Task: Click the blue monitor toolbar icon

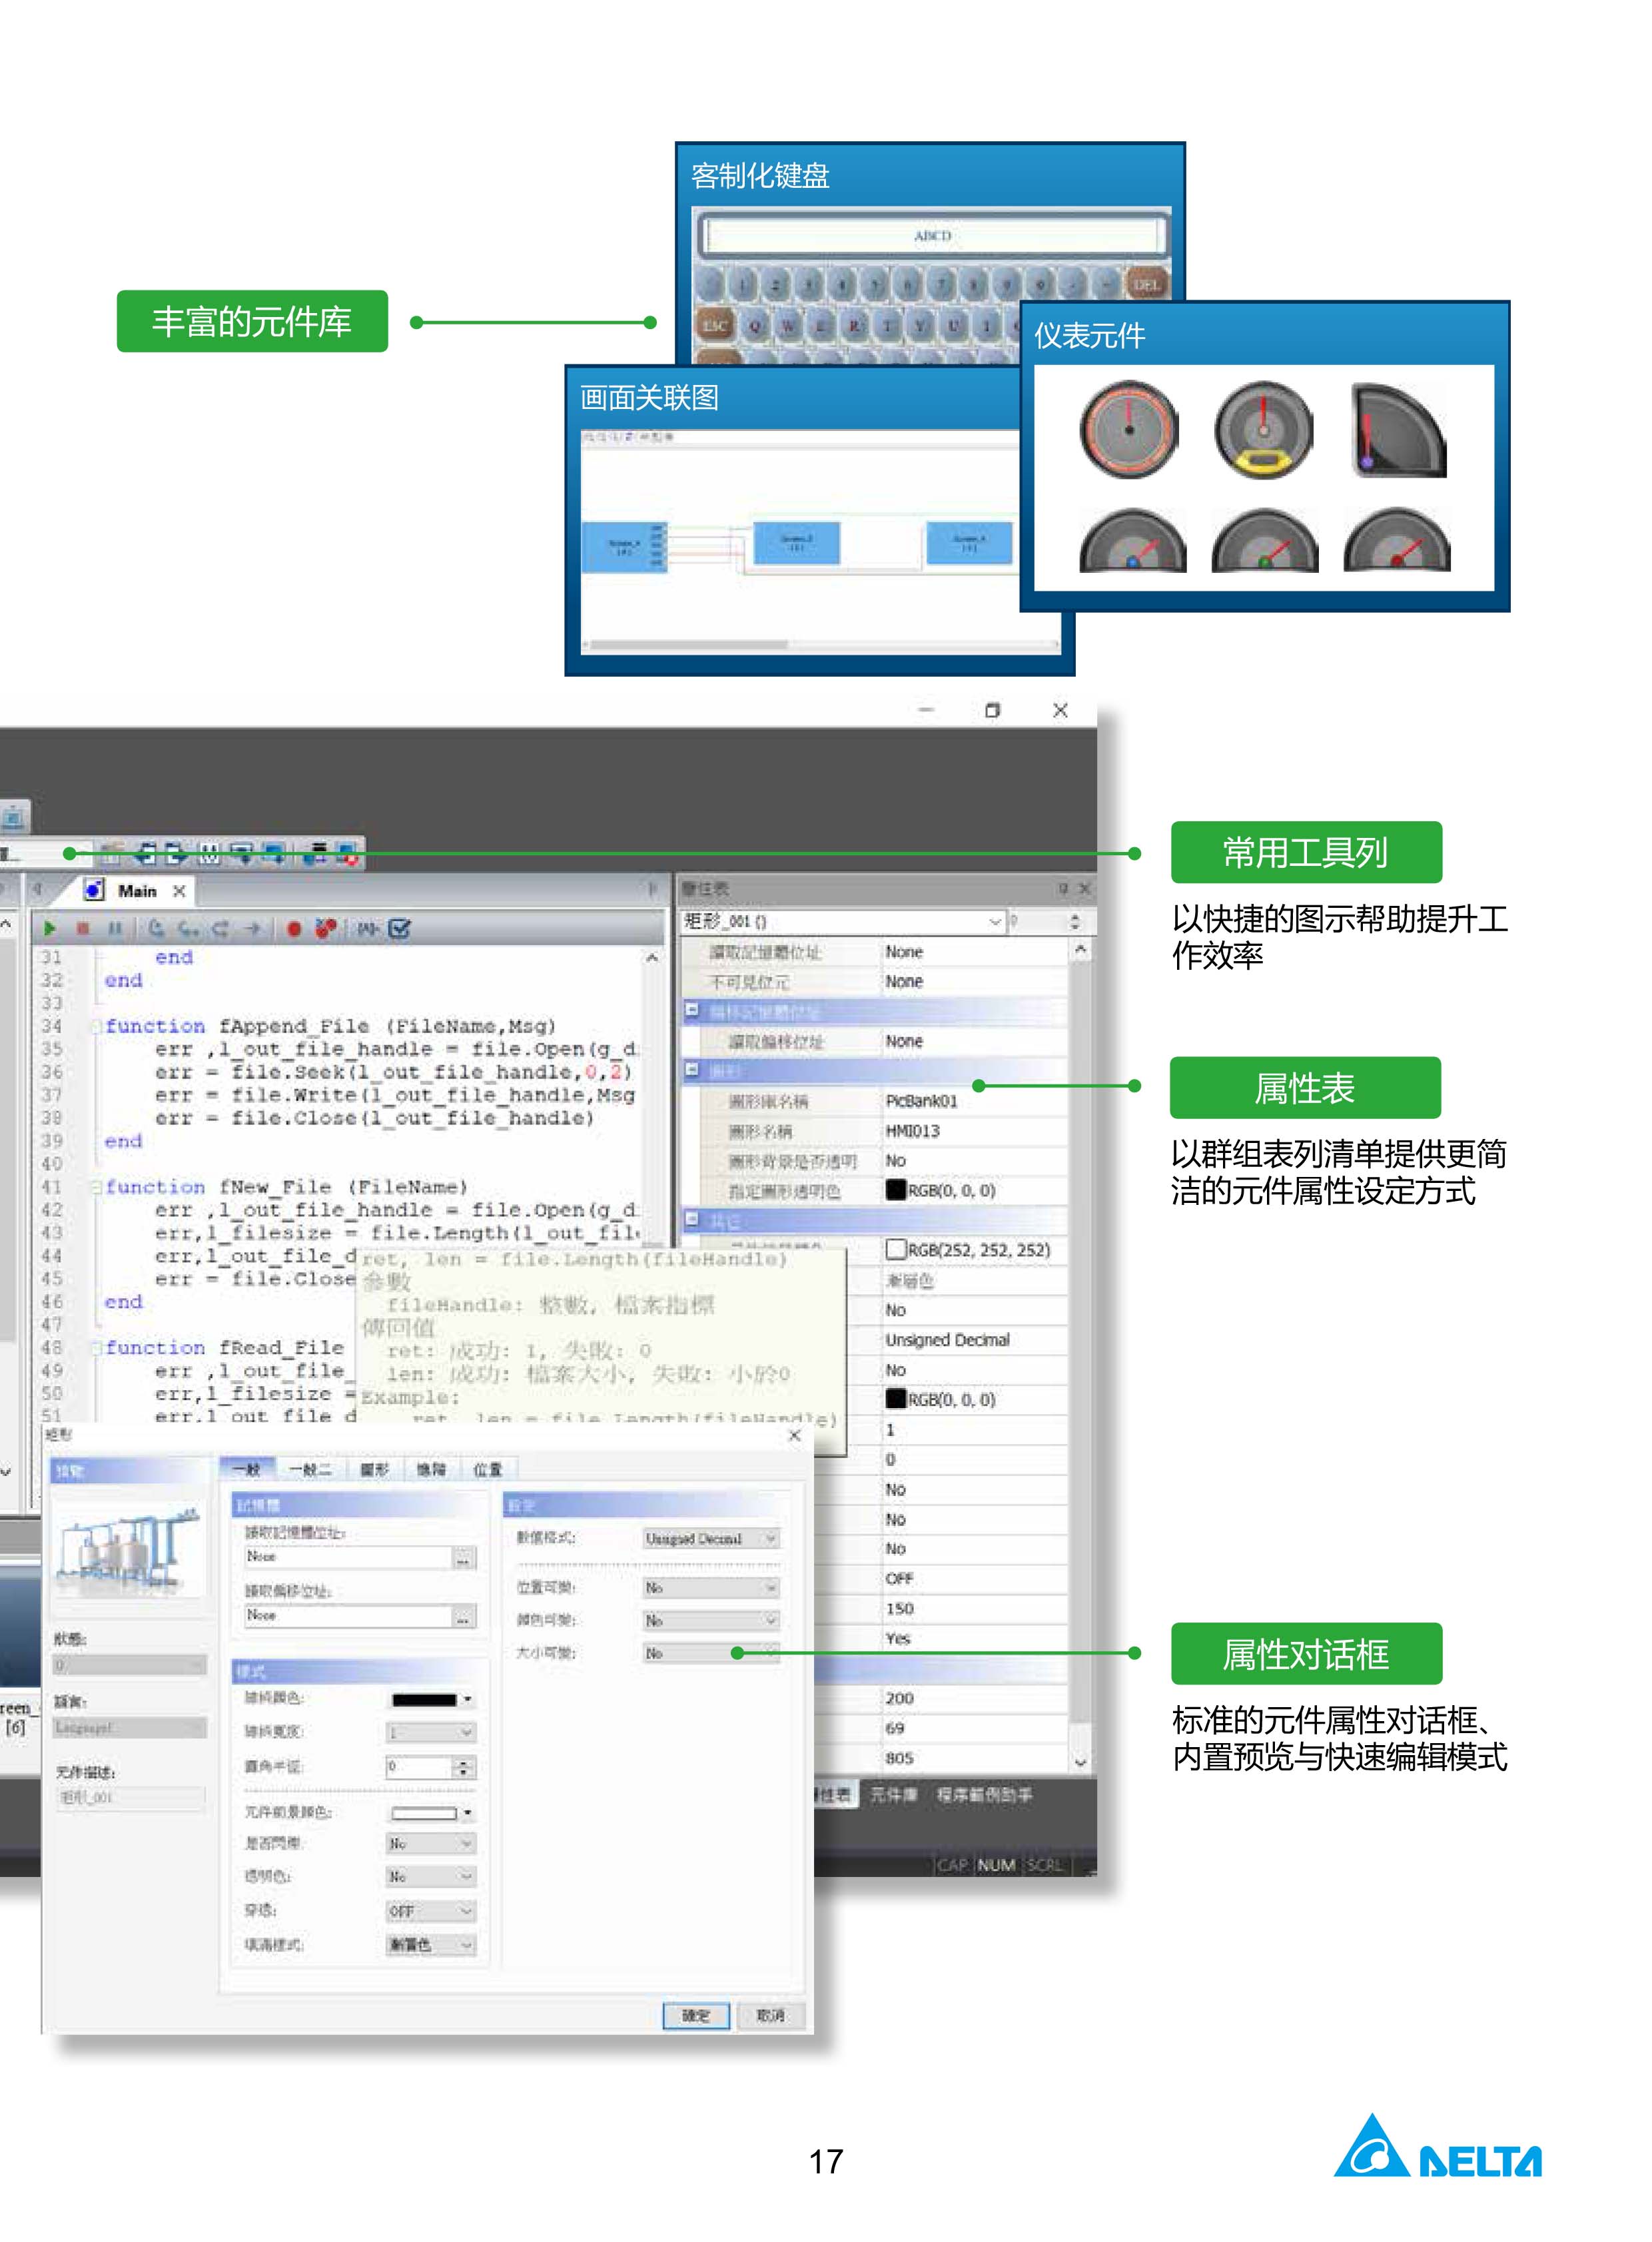Action: [x=273, y=854]
